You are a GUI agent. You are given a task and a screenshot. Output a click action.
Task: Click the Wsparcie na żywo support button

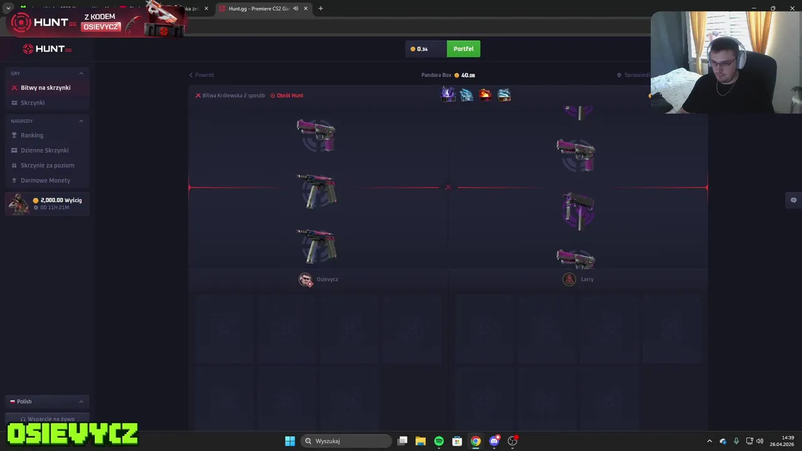pos(47,419)
